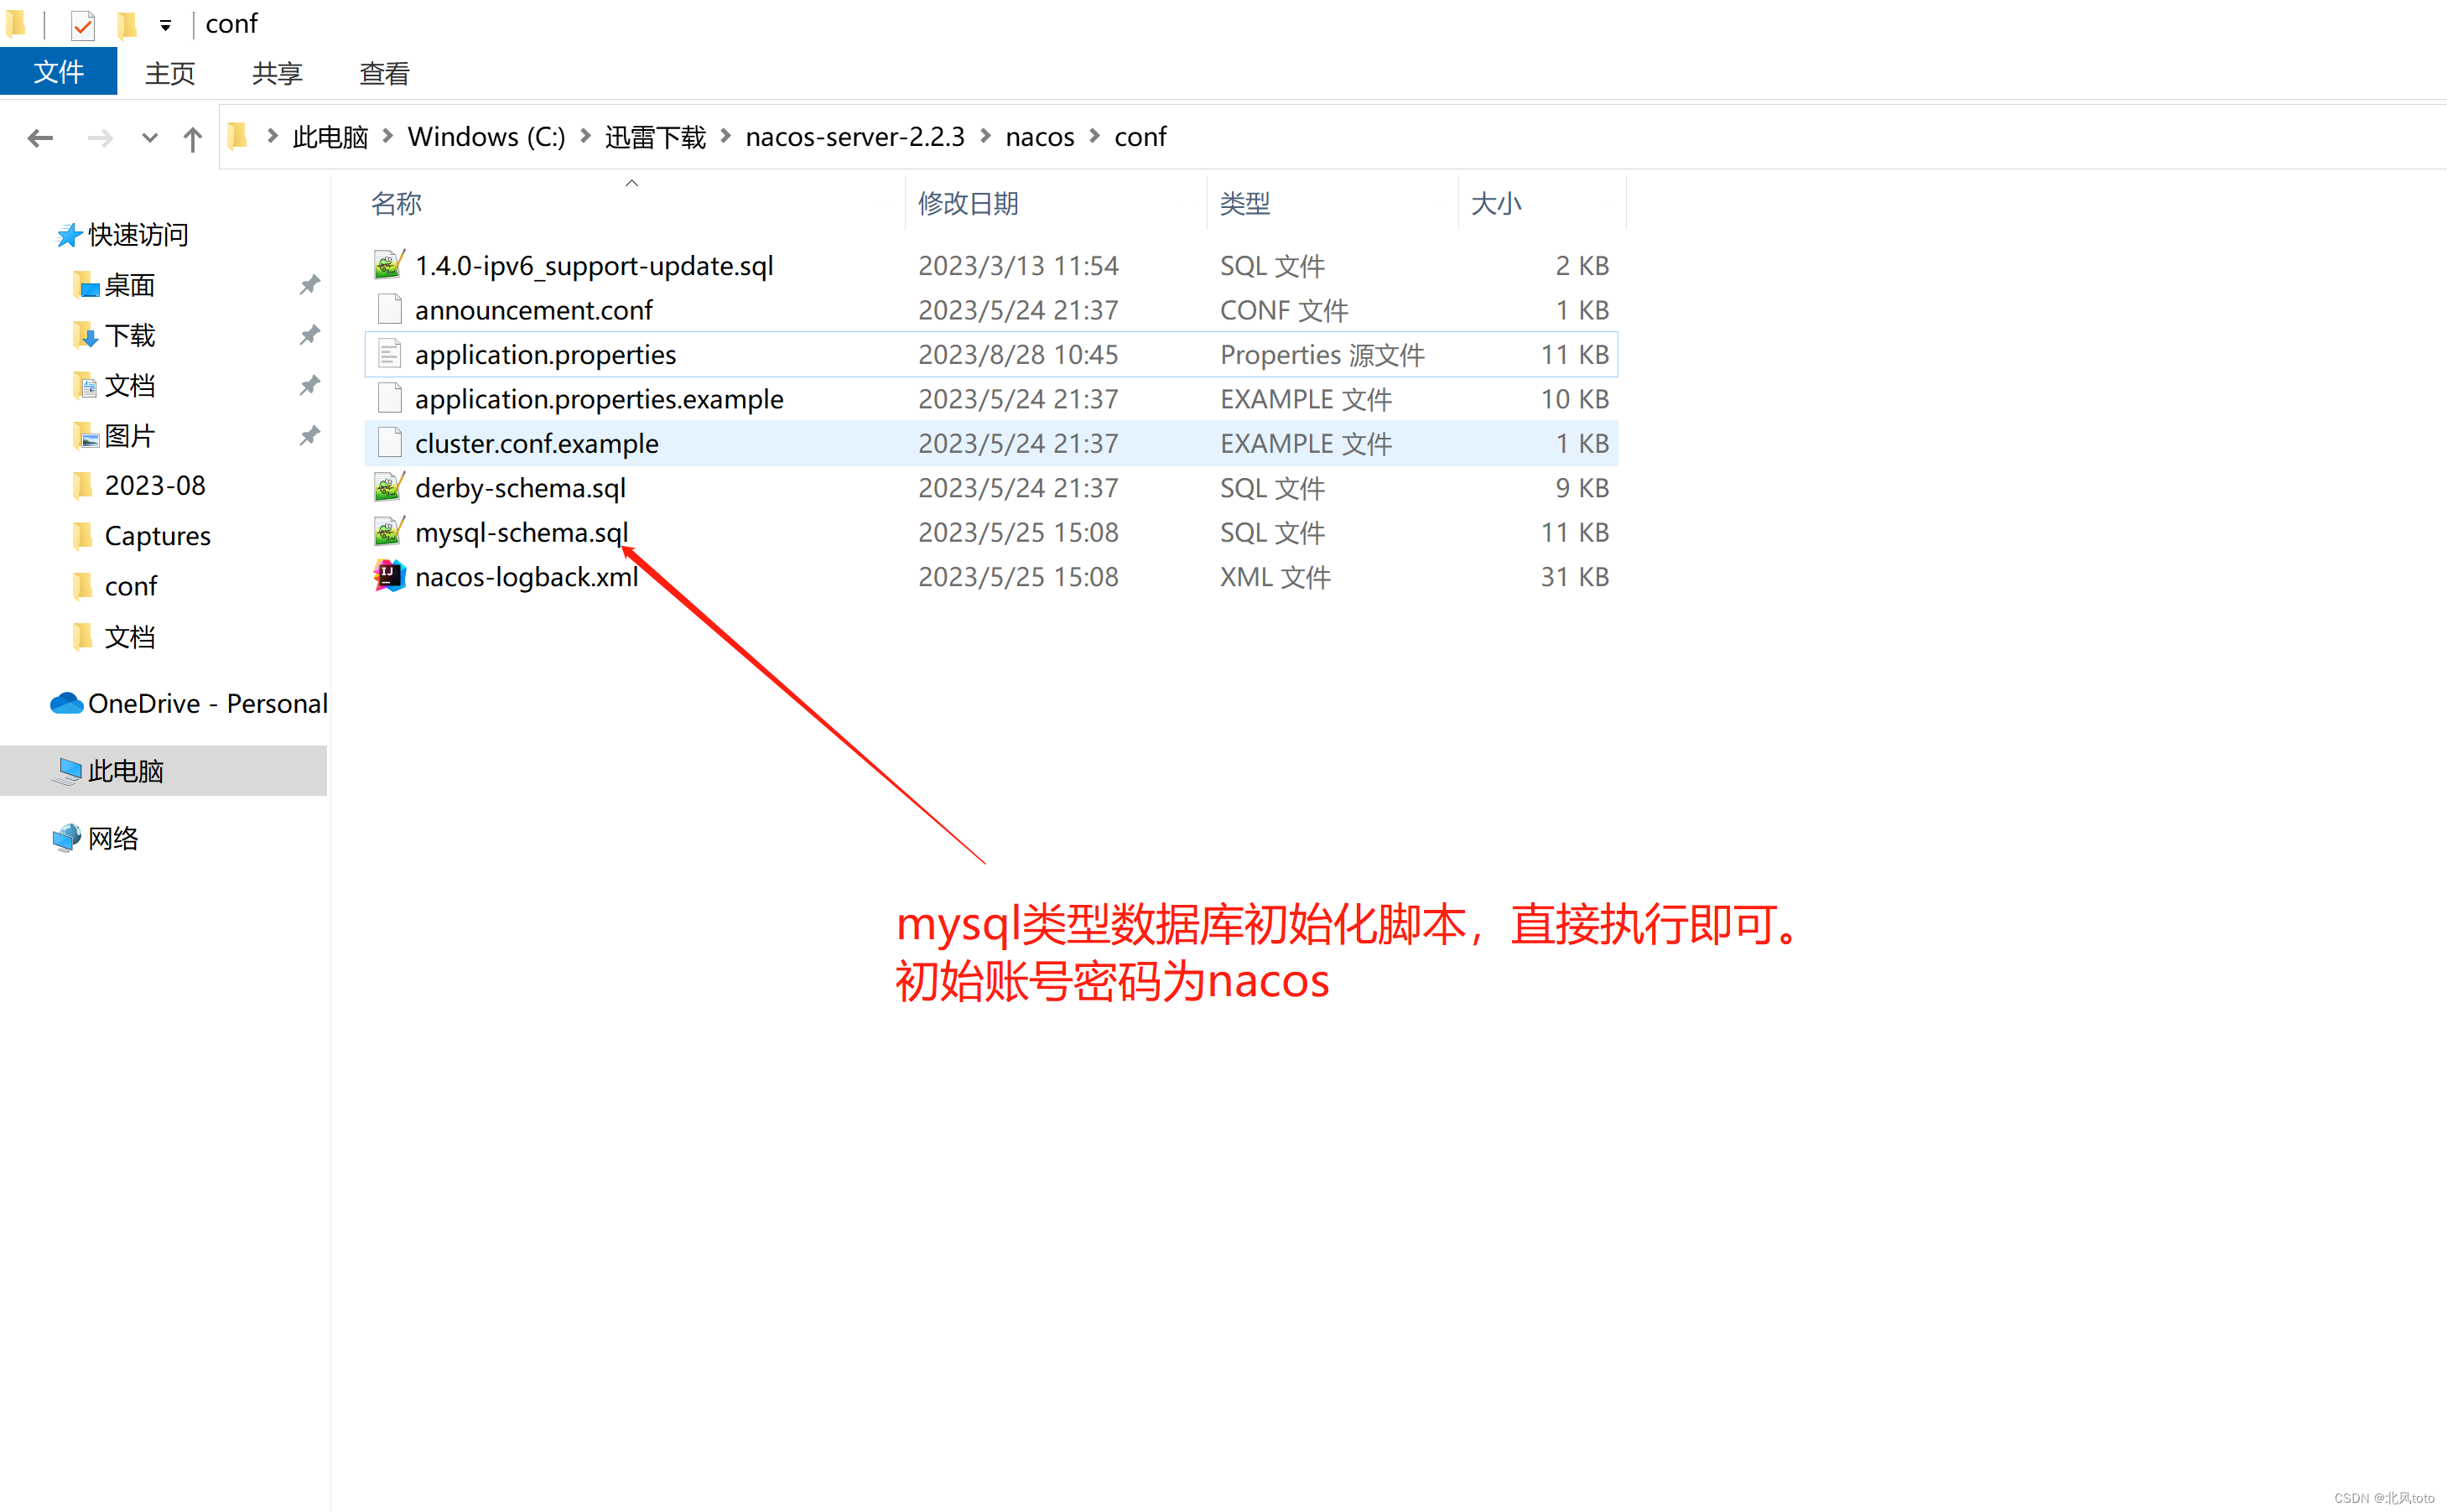Select application.properties.example file
Image resolution: width=2447 pixels, height=1512 pixels.
click(992, 399)
